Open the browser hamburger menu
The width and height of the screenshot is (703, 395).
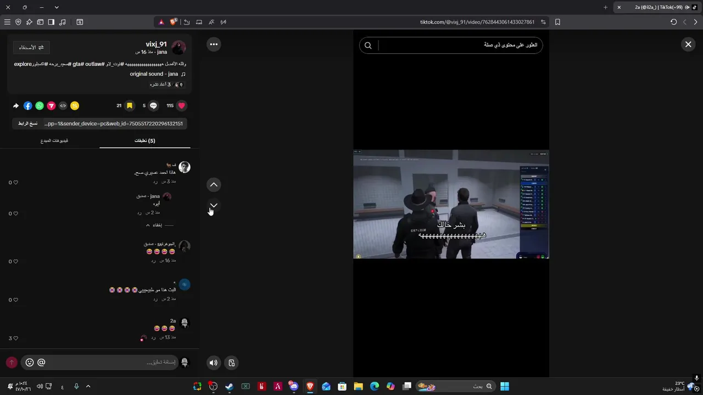tap(7, 22)
